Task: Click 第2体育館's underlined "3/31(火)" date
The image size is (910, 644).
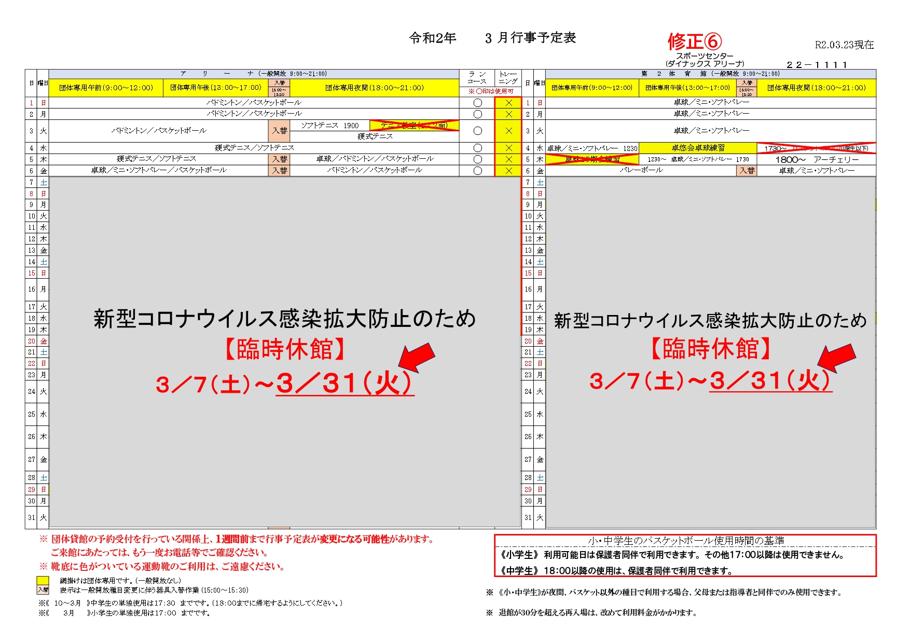Action: click(770, 381)
